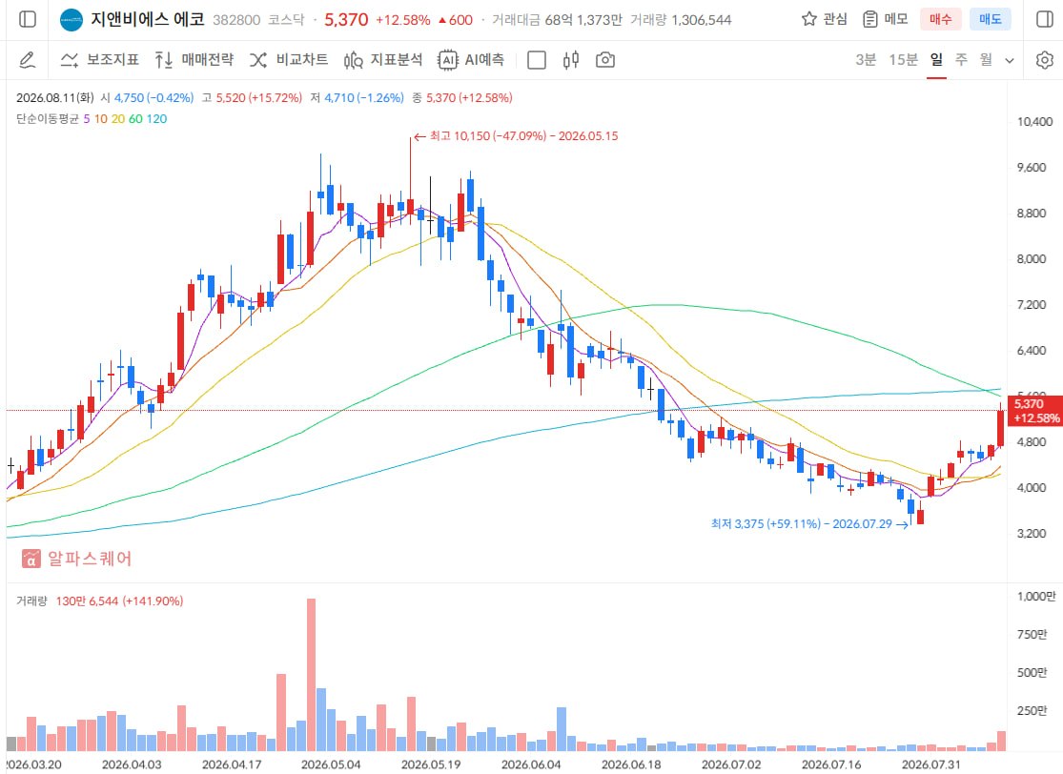Image resolution: width=1063 pixels, height=774 pixels.
Task: Click the 지앤비에스 에코 company logo
Action: click(x=72, y=20)
